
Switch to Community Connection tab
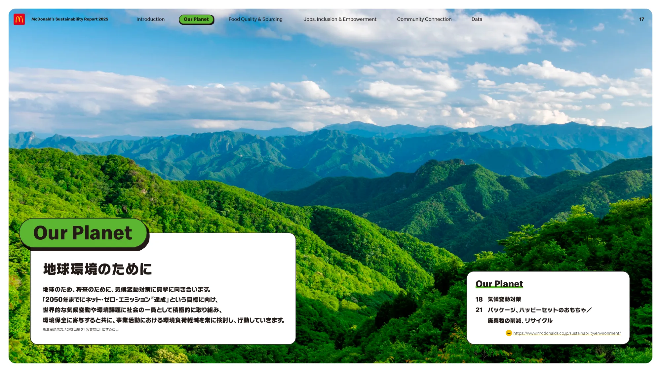(x=424, y=19)
